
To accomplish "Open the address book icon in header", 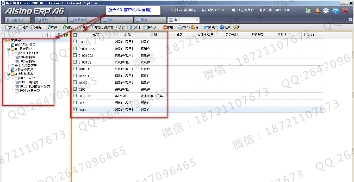I will (x=308, y=11).
